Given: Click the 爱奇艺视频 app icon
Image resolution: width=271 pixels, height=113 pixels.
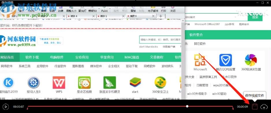Looking at the screenshot, I should 84,83.
